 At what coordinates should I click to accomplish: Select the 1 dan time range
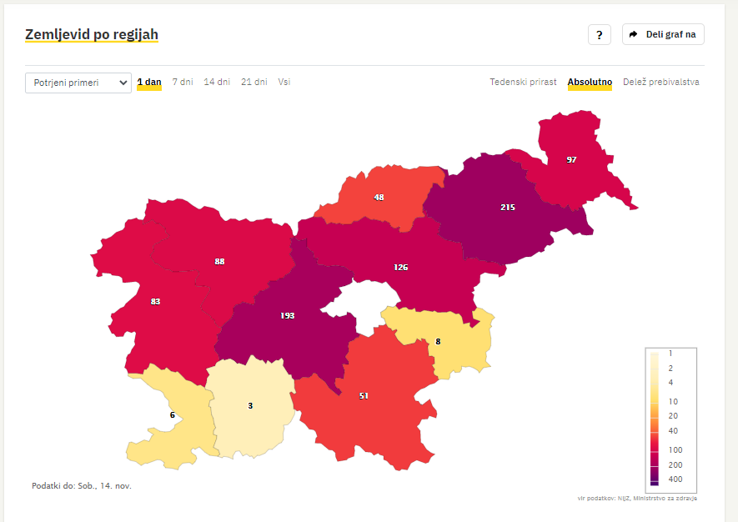[x=149, y=82]
